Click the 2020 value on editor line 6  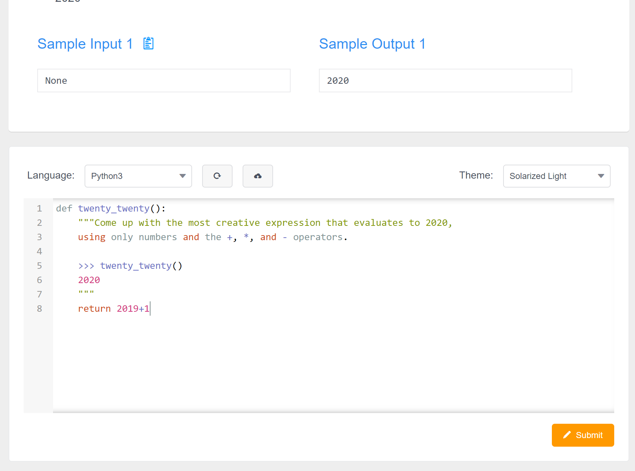89,280
